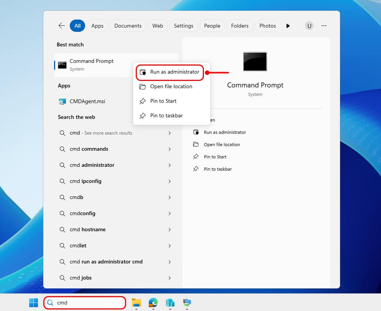
Task: Click magnifier icon beside cmd jobs suggestion
Action: tap(62, 278)
